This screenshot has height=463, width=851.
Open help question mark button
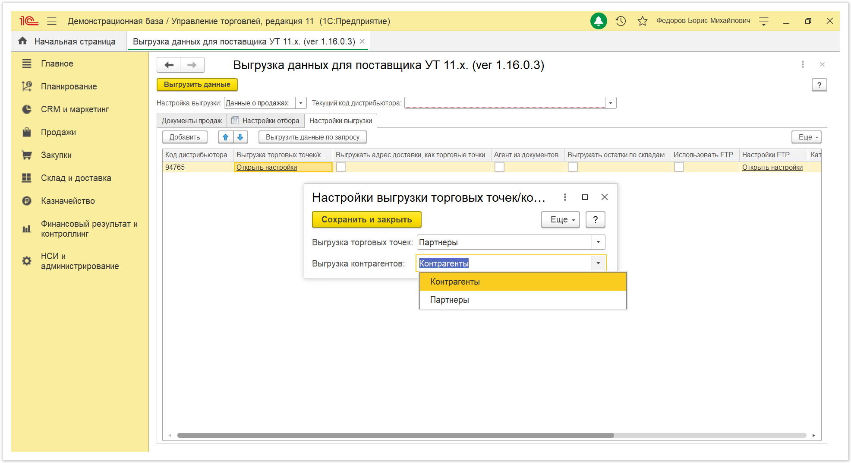pyautogui.click(x=819, y=85)
